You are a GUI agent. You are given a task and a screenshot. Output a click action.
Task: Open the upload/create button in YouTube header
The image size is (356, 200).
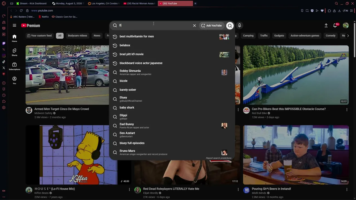(x=326, y=25)
